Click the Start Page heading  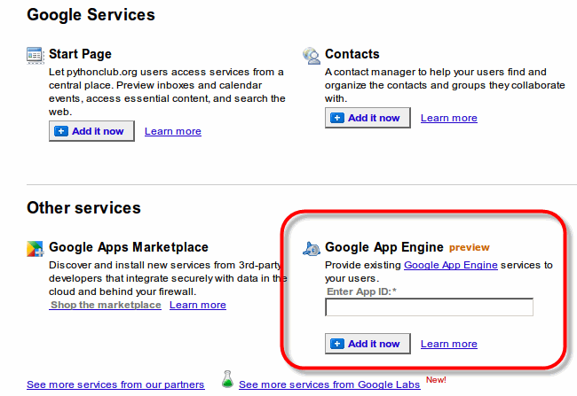[80, 54]
